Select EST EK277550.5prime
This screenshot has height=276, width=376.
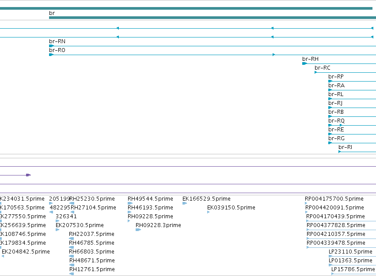point(23,216)
